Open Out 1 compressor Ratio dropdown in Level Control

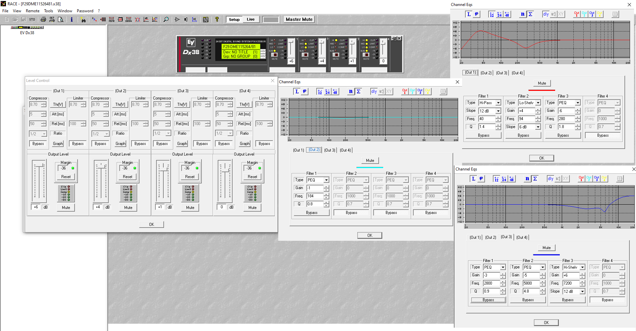pos(44,134)
